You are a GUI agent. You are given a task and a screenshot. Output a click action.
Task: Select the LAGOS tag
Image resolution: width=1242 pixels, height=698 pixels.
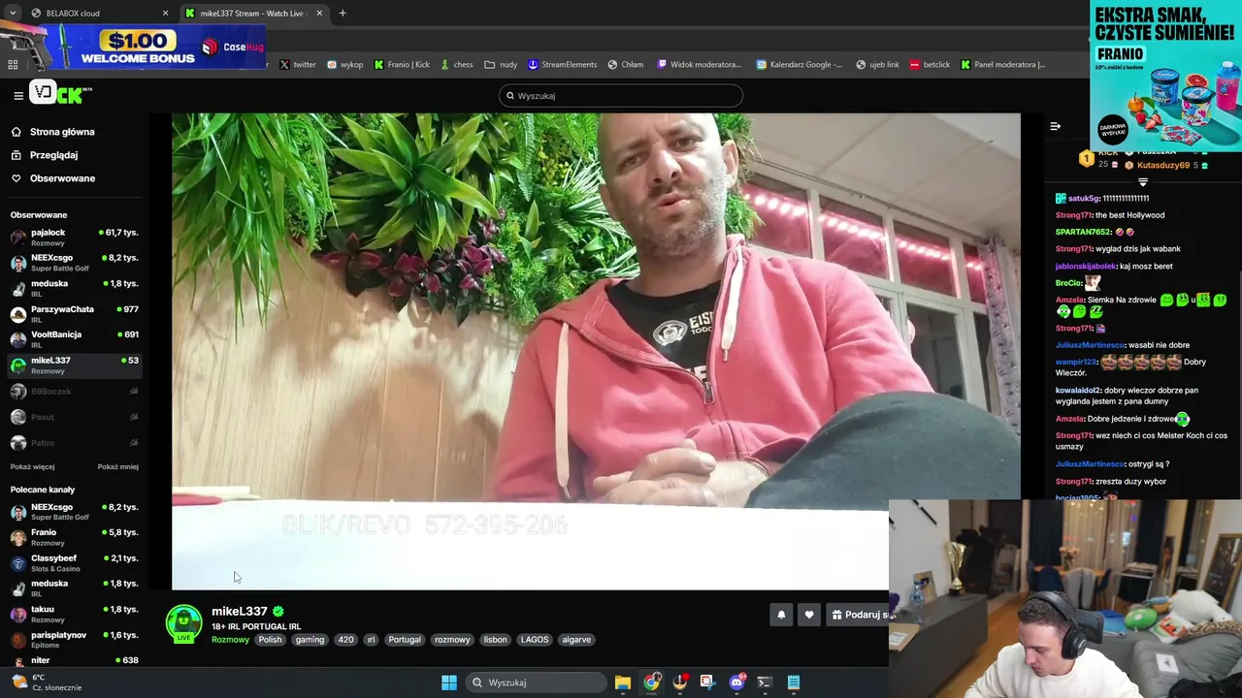tap(535, 640)
